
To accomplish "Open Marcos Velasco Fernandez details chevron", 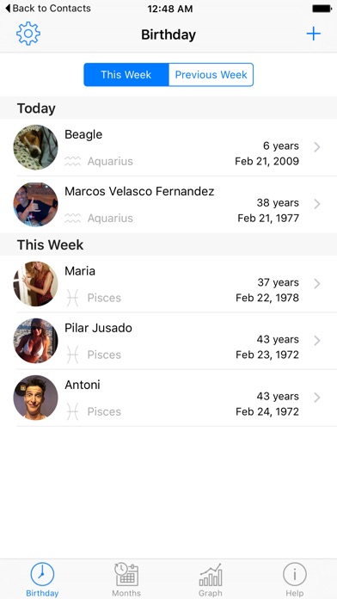I will 316,204.
